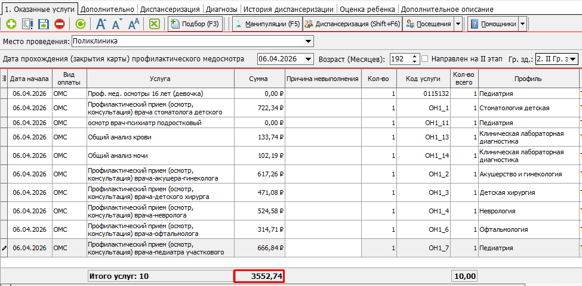582x286 pixels.
Task: Open the 'Гр. зд.' health group dropdown
Action: pyautogui.click(x=572, y=59)
